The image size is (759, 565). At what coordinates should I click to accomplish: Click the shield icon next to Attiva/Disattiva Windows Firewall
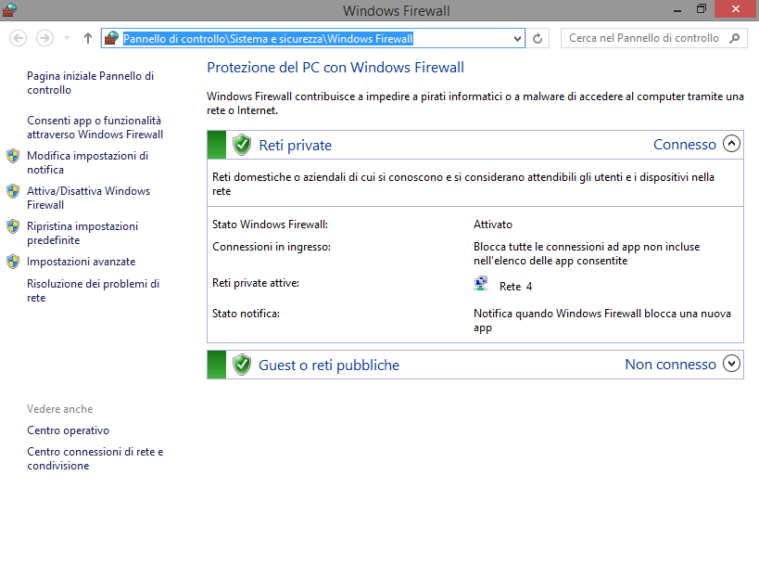tap(13, 191)
